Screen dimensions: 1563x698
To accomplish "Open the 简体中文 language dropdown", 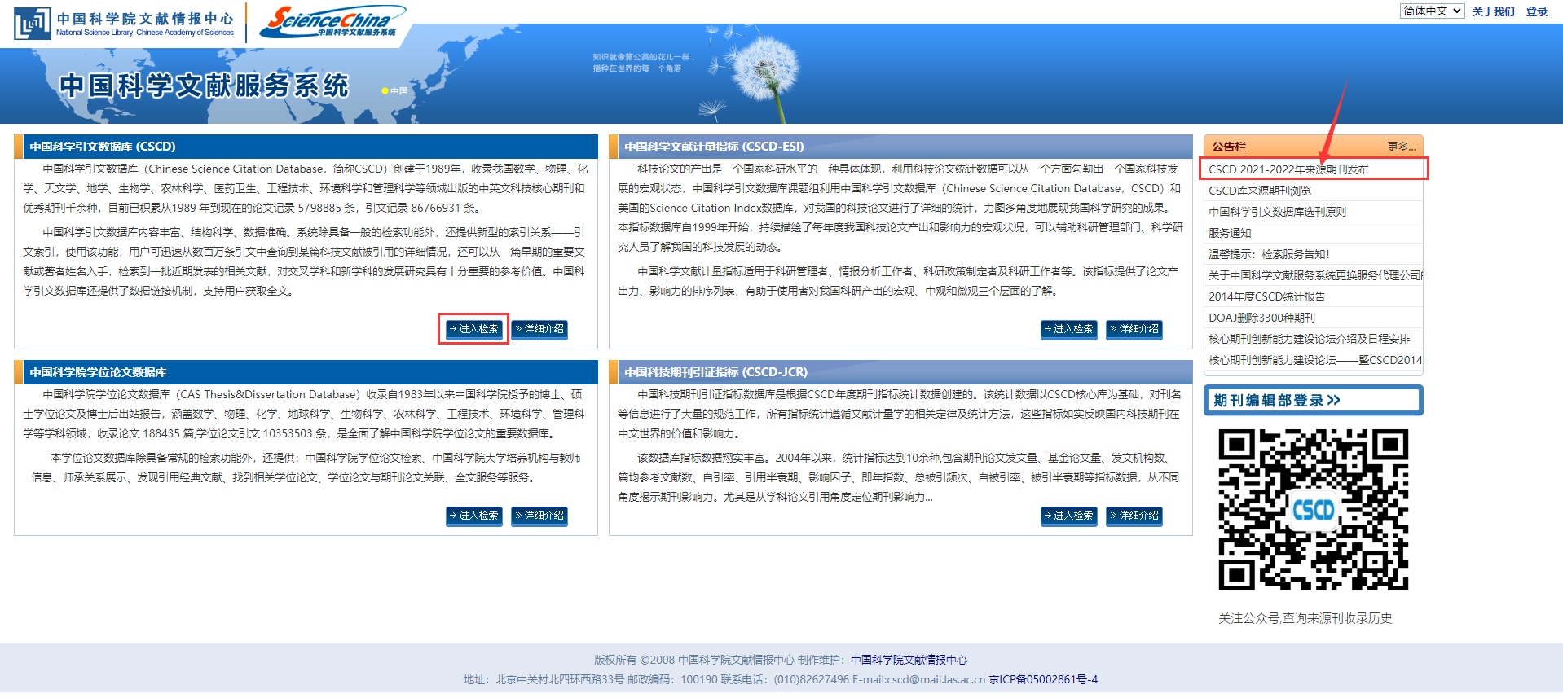I will coord(1432,11).
